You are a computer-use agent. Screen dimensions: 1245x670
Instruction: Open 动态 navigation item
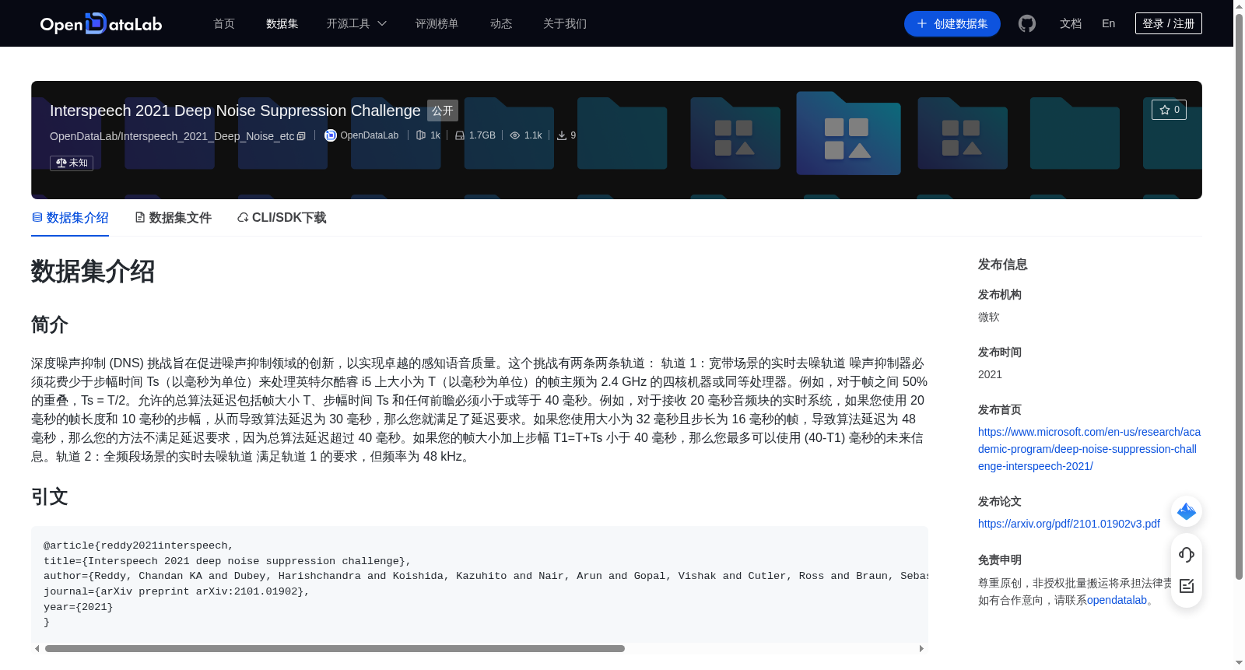point(501,23)
